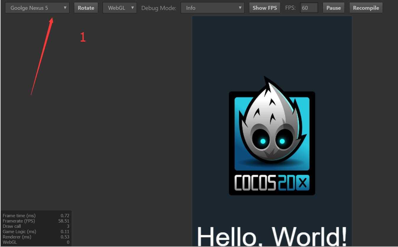
Task: Pause the game preview
Action: coord(334,8)
